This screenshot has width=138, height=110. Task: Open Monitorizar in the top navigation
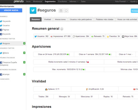[38, 1]
